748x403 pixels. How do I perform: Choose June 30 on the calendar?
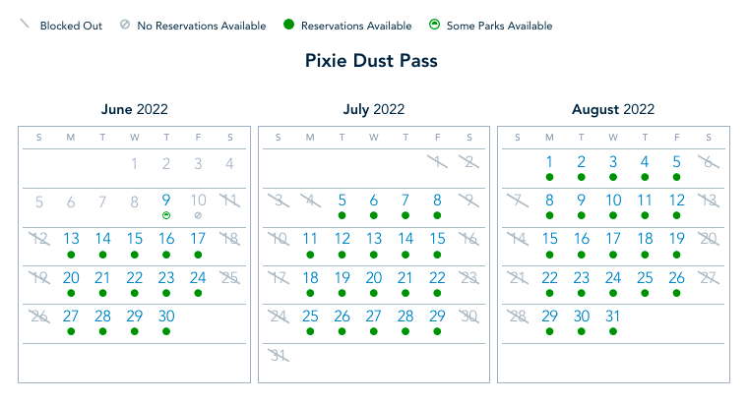[166, 316]
